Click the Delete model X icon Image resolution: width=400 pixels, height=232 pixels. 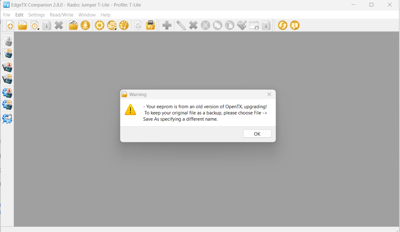tap(193, 25)
